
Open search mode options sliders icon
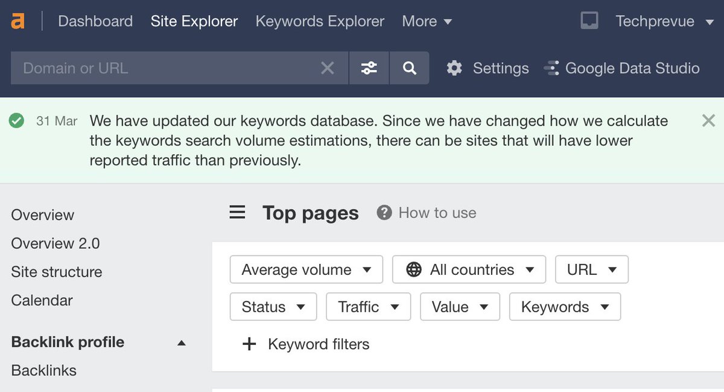pos(369,68)
